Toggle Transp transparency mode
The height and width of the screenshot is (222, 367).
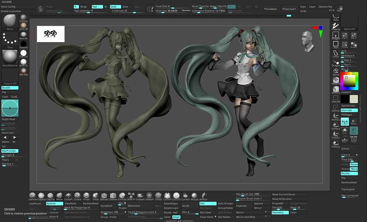coord(354,122)
